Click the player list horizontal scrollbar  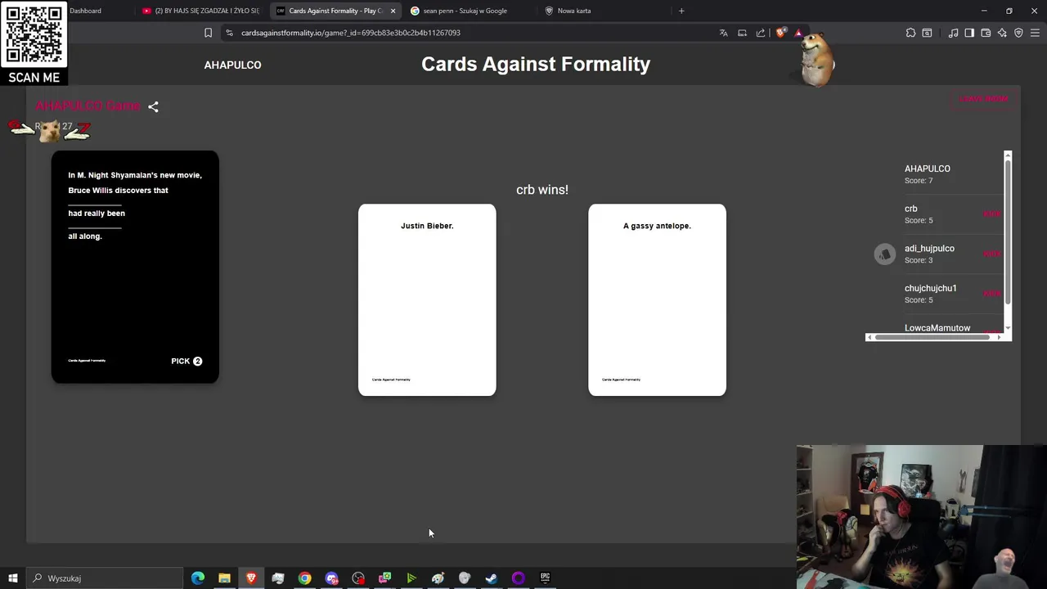[933, 337]
